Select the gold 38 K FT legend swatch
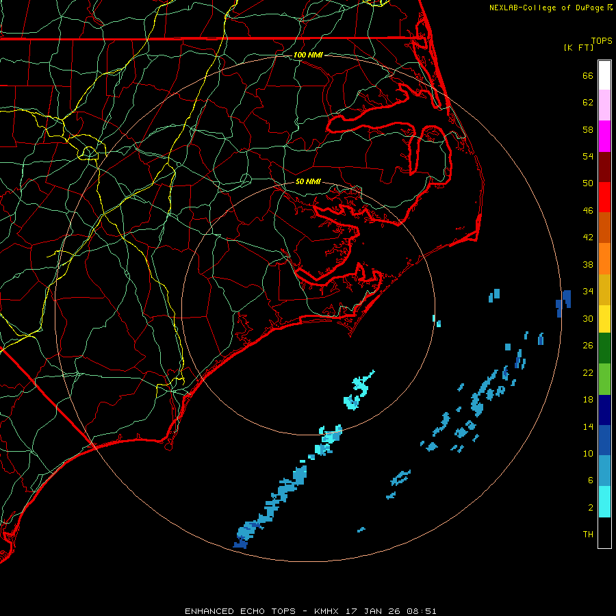The width and height of the screenshot is (616, 616). (x=604, y=290)
